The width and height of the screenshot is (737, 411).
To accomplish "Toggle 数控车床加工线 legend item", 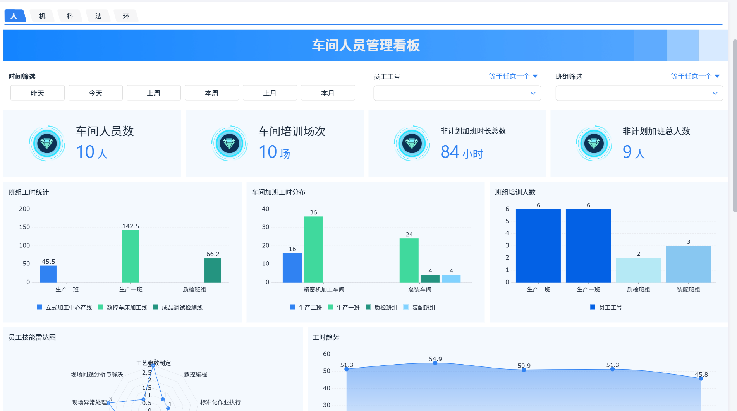I will (x=123, y=307).
